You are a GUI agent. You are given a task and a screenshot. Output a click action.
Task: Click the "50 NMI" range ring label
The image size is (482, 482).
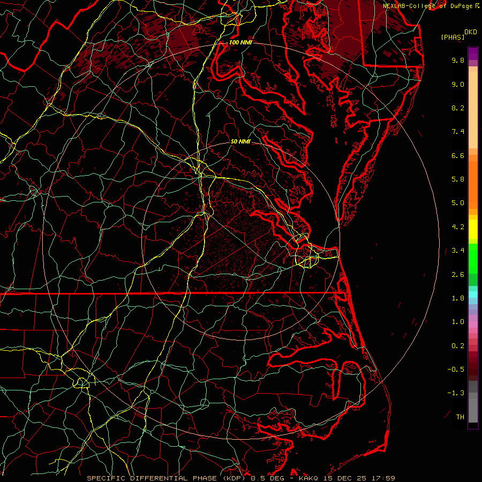coord(240,141)
